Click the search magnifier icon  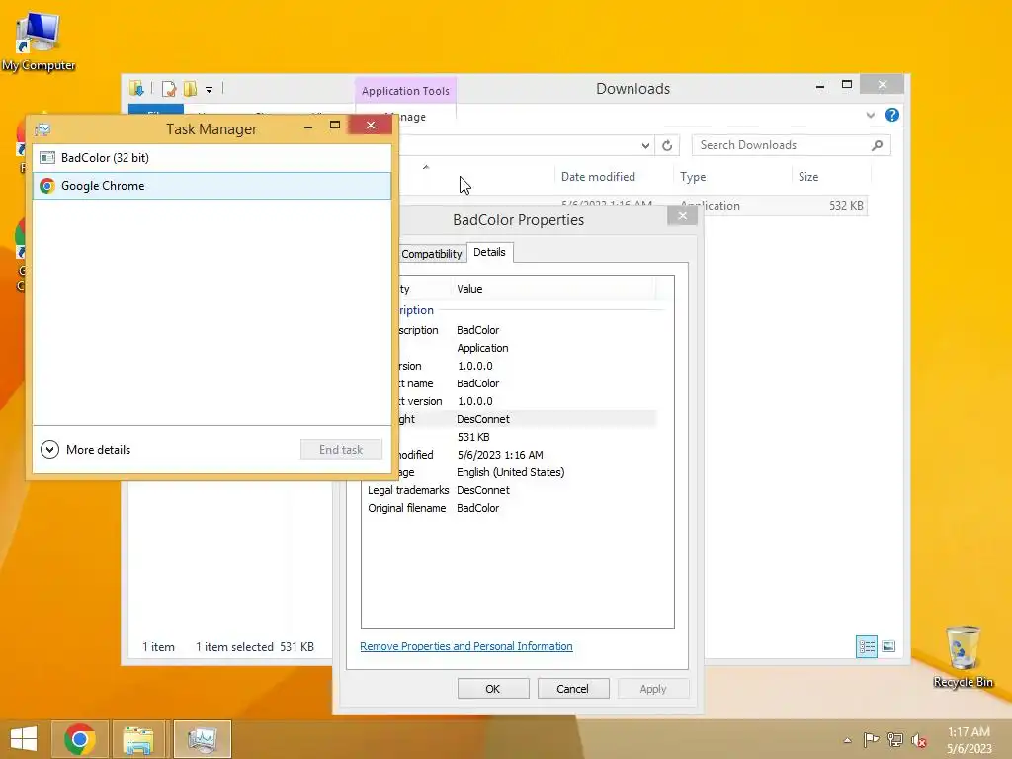(877, 145)
